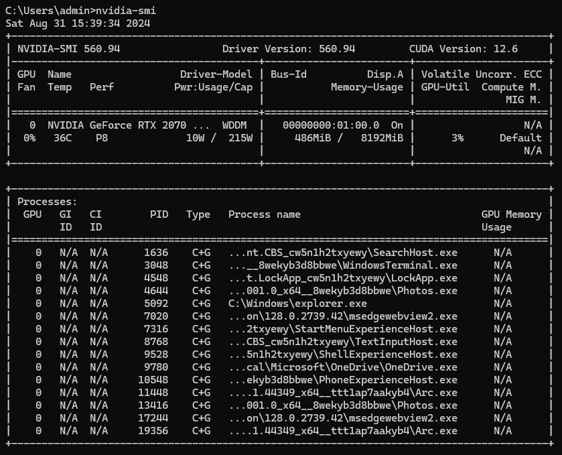
Task: Select the 10W power usage value
Action: pos(196,138)
